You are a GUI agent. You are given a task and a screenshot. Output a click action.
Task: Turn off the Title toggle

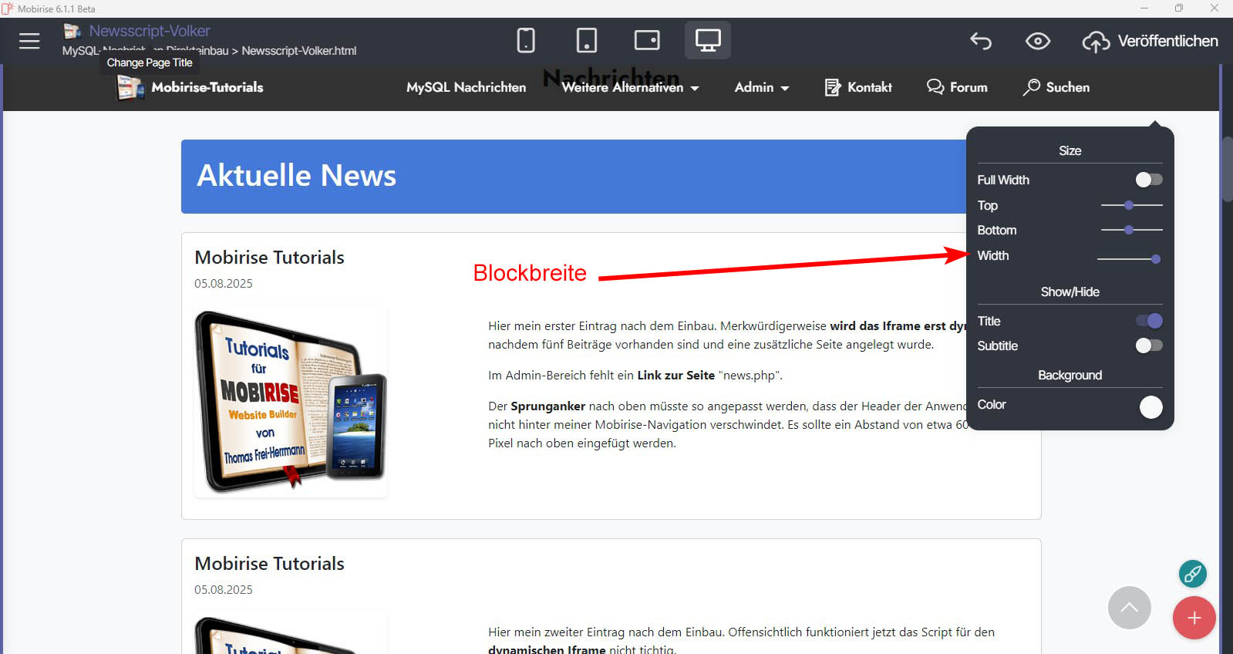(1149, 321)
